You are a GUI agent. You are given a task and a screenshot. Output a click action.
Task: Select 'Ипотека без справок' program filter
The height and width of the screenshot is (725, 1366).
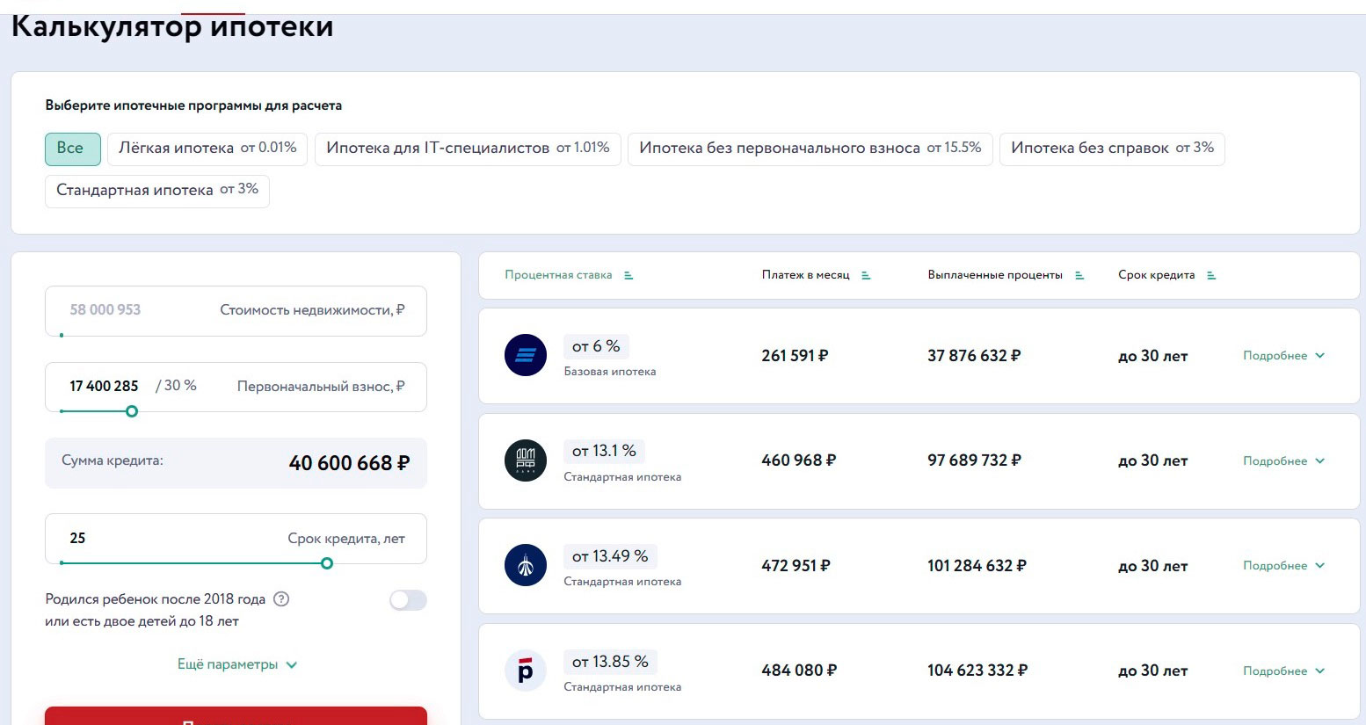(x=1111, y=149)
